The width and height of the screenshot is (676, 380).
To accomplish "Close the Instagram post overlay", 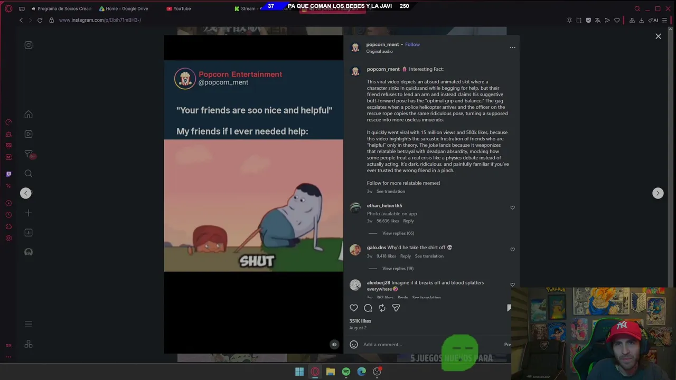I will coord(658,36).
